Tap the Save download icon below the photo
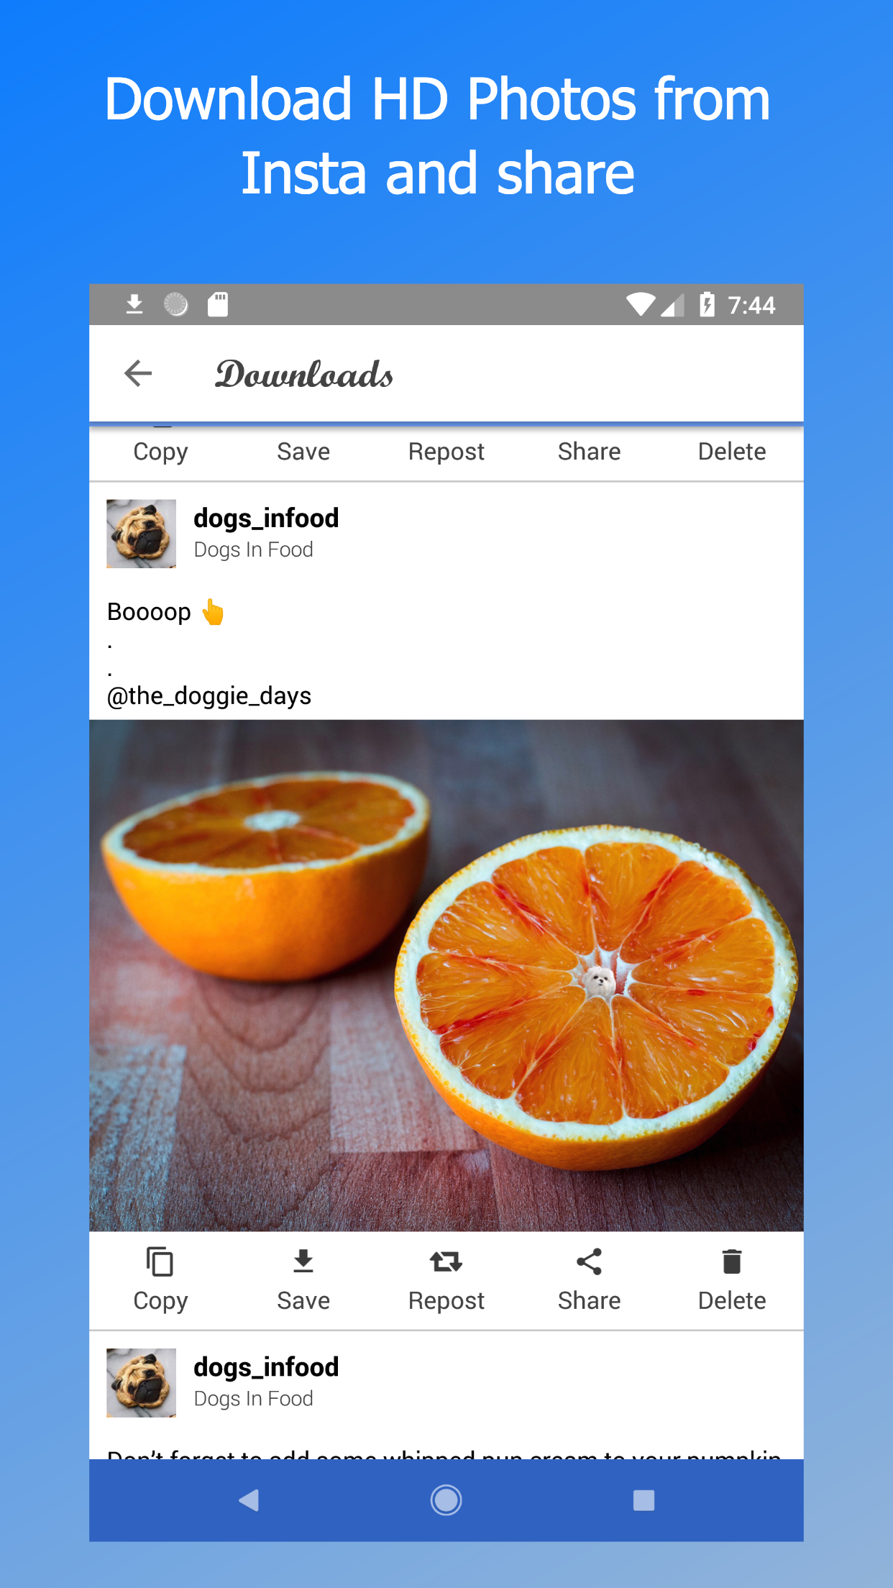This screenshot has width=893, height=1588. click(x=303, y=1261)
